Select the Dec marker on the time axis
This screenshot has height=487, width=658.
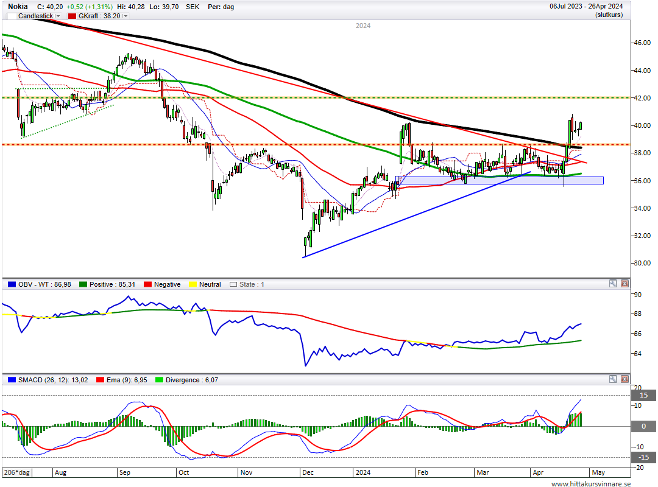tap(308, 472)
